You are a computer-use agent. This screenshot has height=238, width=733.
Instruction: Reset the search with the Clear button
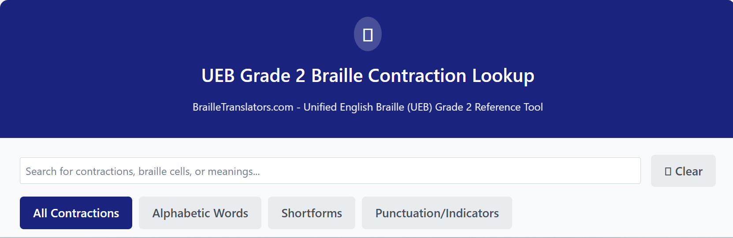(683, 171)
